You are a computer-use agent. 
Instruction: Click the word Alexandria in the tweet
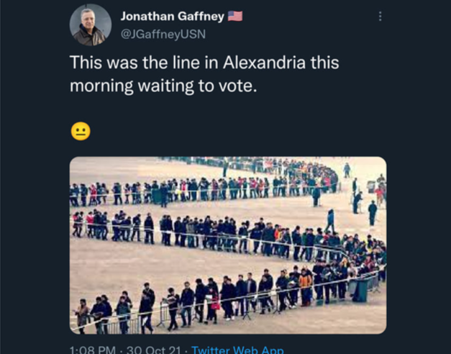pos(264,63)
